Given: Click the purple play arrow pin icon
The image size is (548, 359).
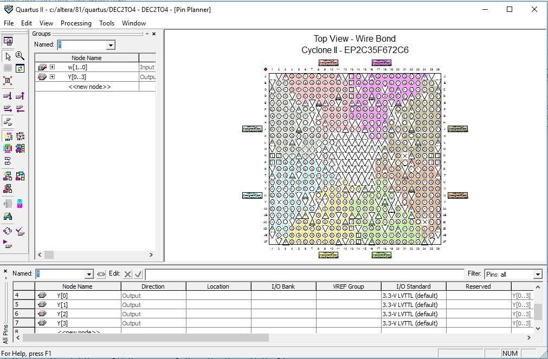Looking at the screenshot, I should tap(8, 244).
